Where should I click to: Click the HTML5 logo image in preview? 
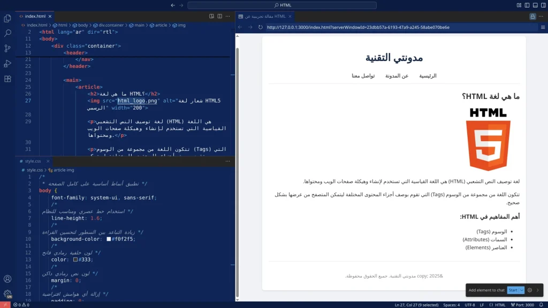tap(488, 139)
